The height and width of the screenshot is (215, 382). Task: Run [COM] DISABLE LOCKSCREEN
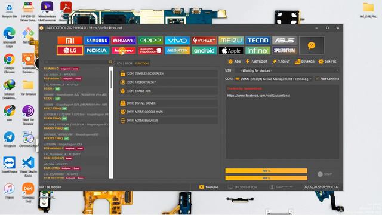[x=168, y=73]
